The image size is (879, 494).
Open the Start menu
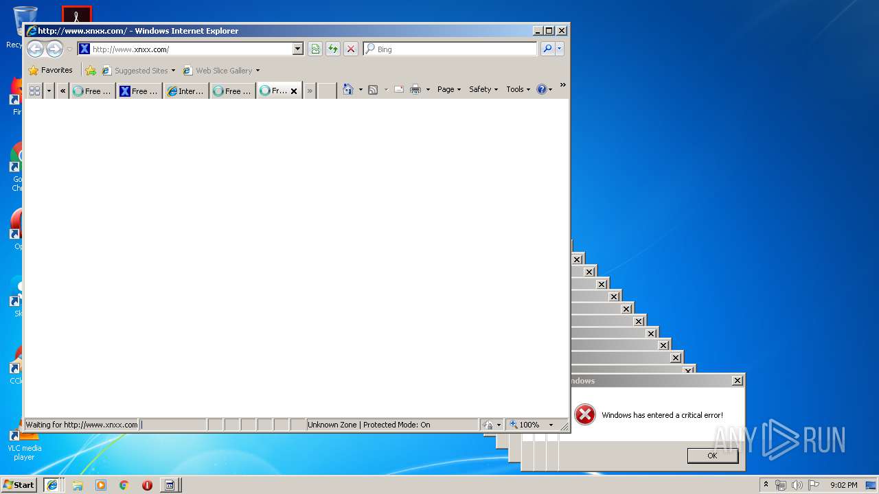click(19, 484)
